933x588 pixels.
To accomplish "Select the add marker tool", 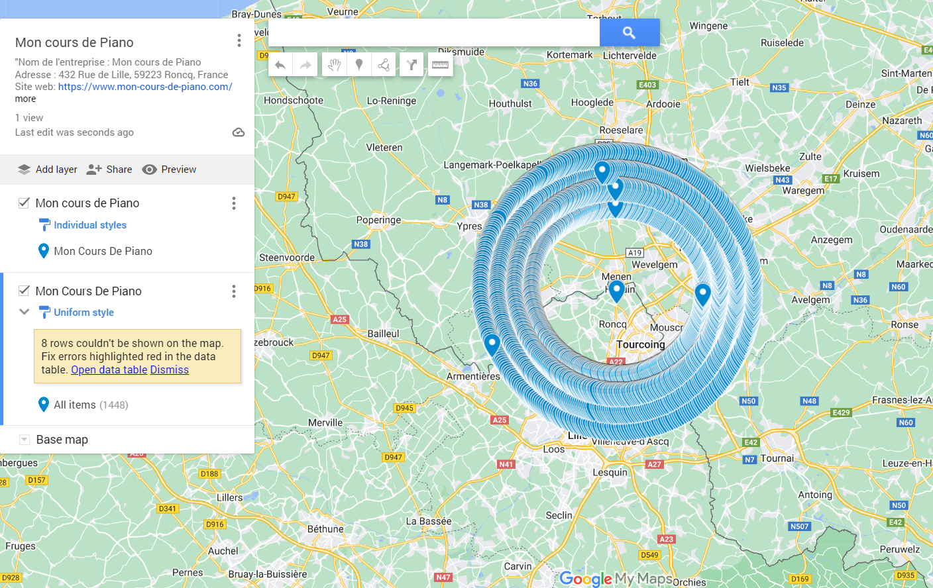I will point(359,65).
